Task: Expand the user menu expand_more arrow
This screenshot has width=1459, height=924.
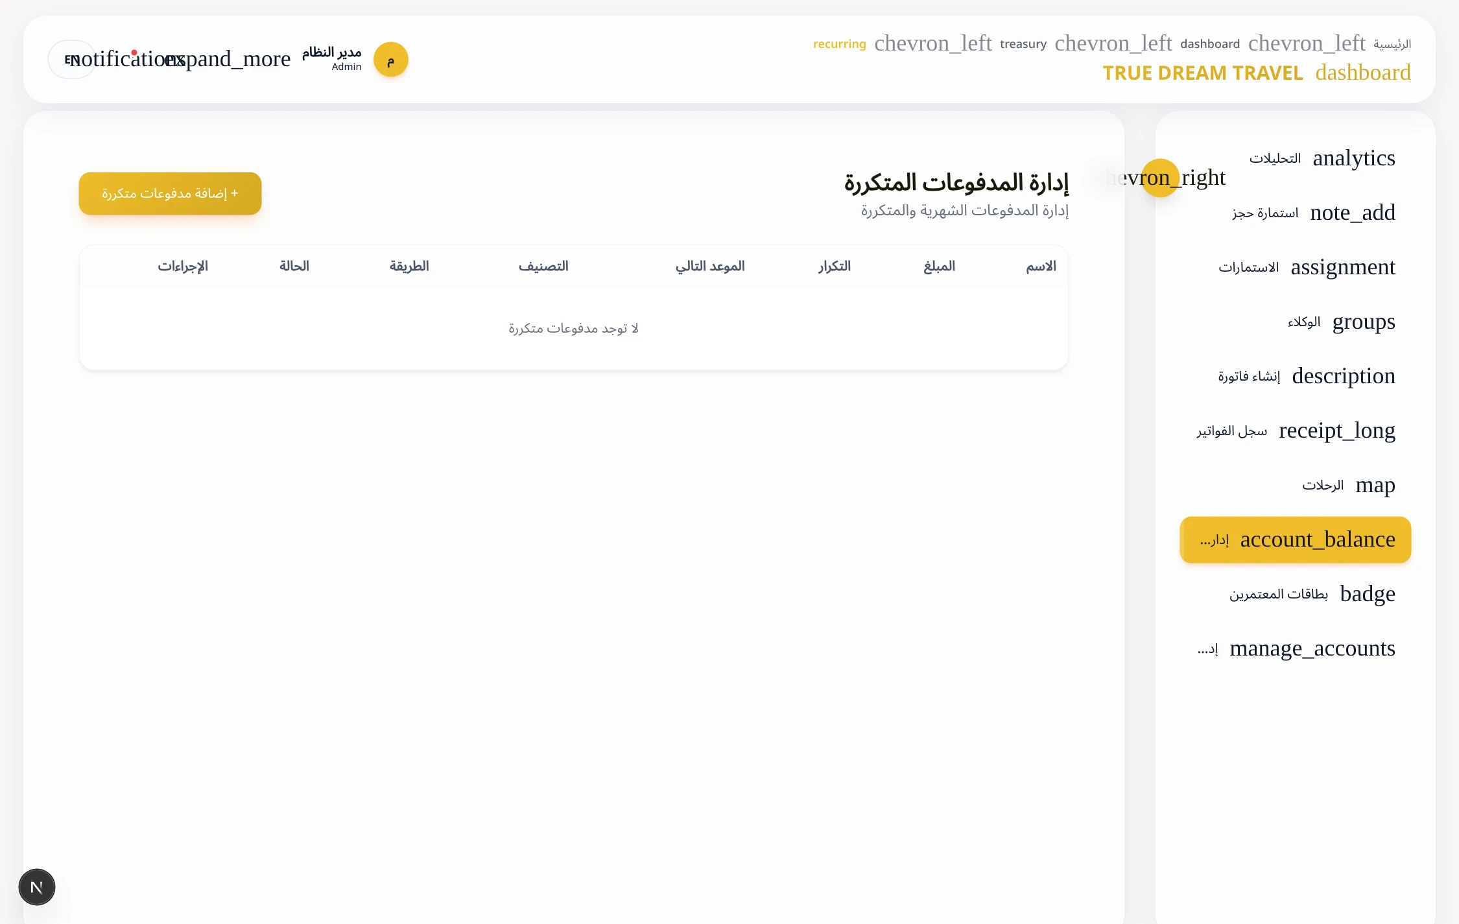Action: tap(227, 59)
